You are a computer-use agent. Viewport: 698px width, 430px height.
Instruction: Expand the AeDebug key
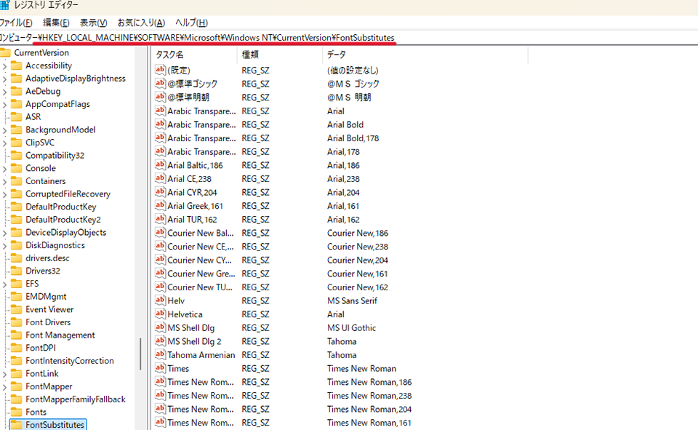coord(4,92)
